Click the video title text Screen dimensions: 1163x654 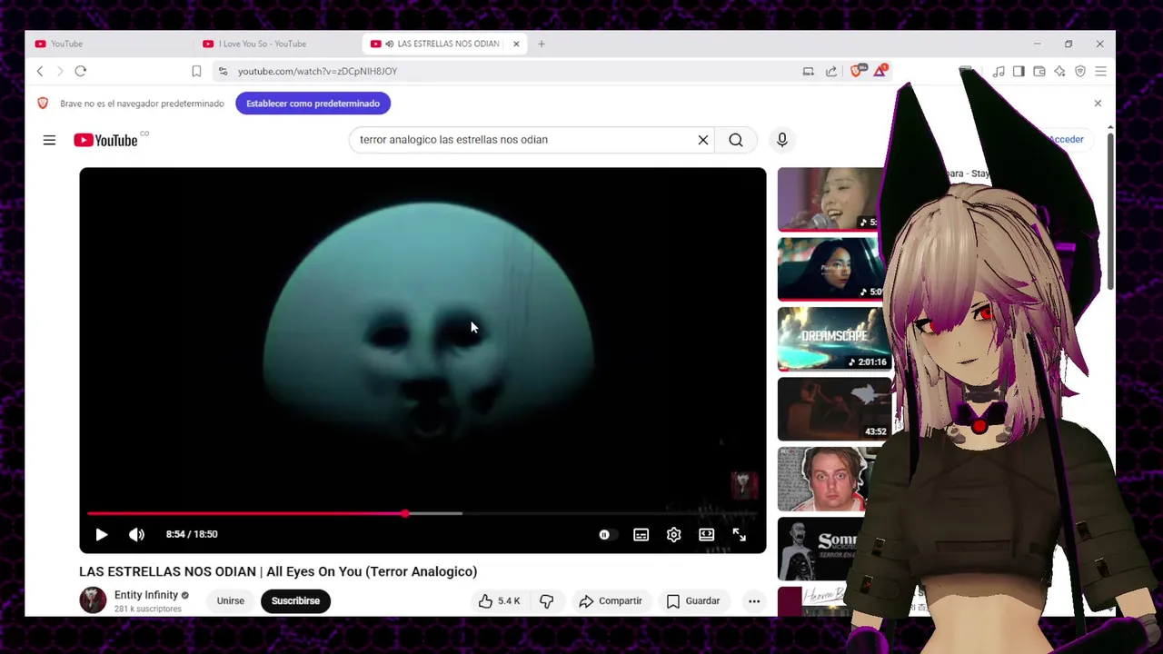pos(278,571)
